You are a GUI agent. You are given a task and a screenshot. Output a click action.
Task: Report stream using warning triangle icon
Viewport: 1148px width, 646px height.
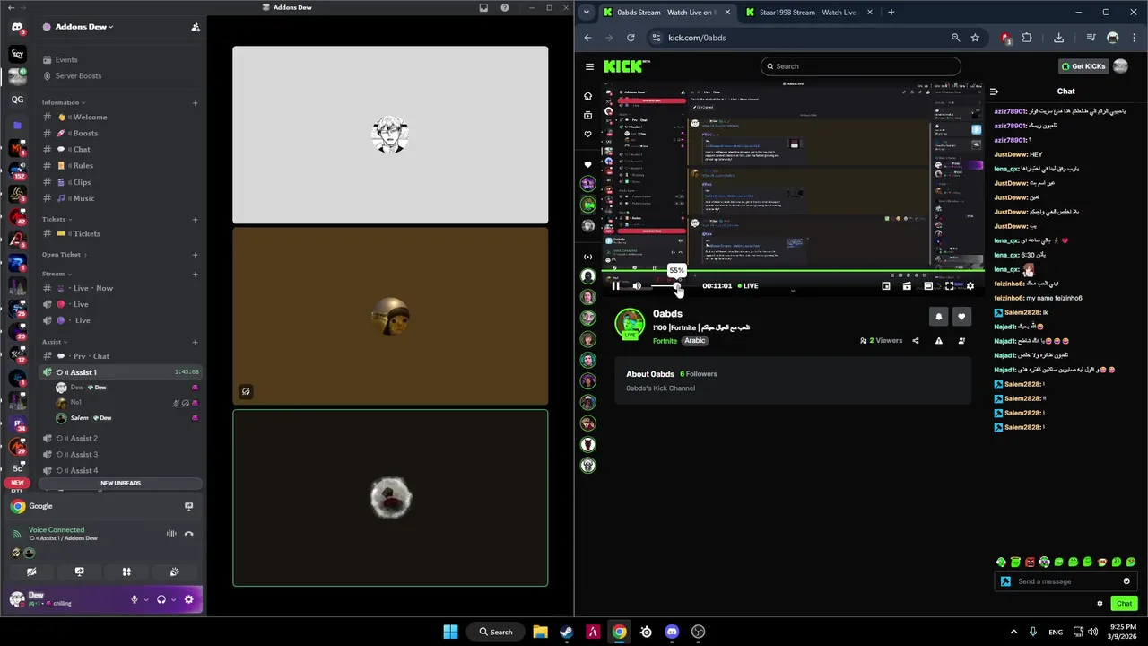click(x=939, y=341)
